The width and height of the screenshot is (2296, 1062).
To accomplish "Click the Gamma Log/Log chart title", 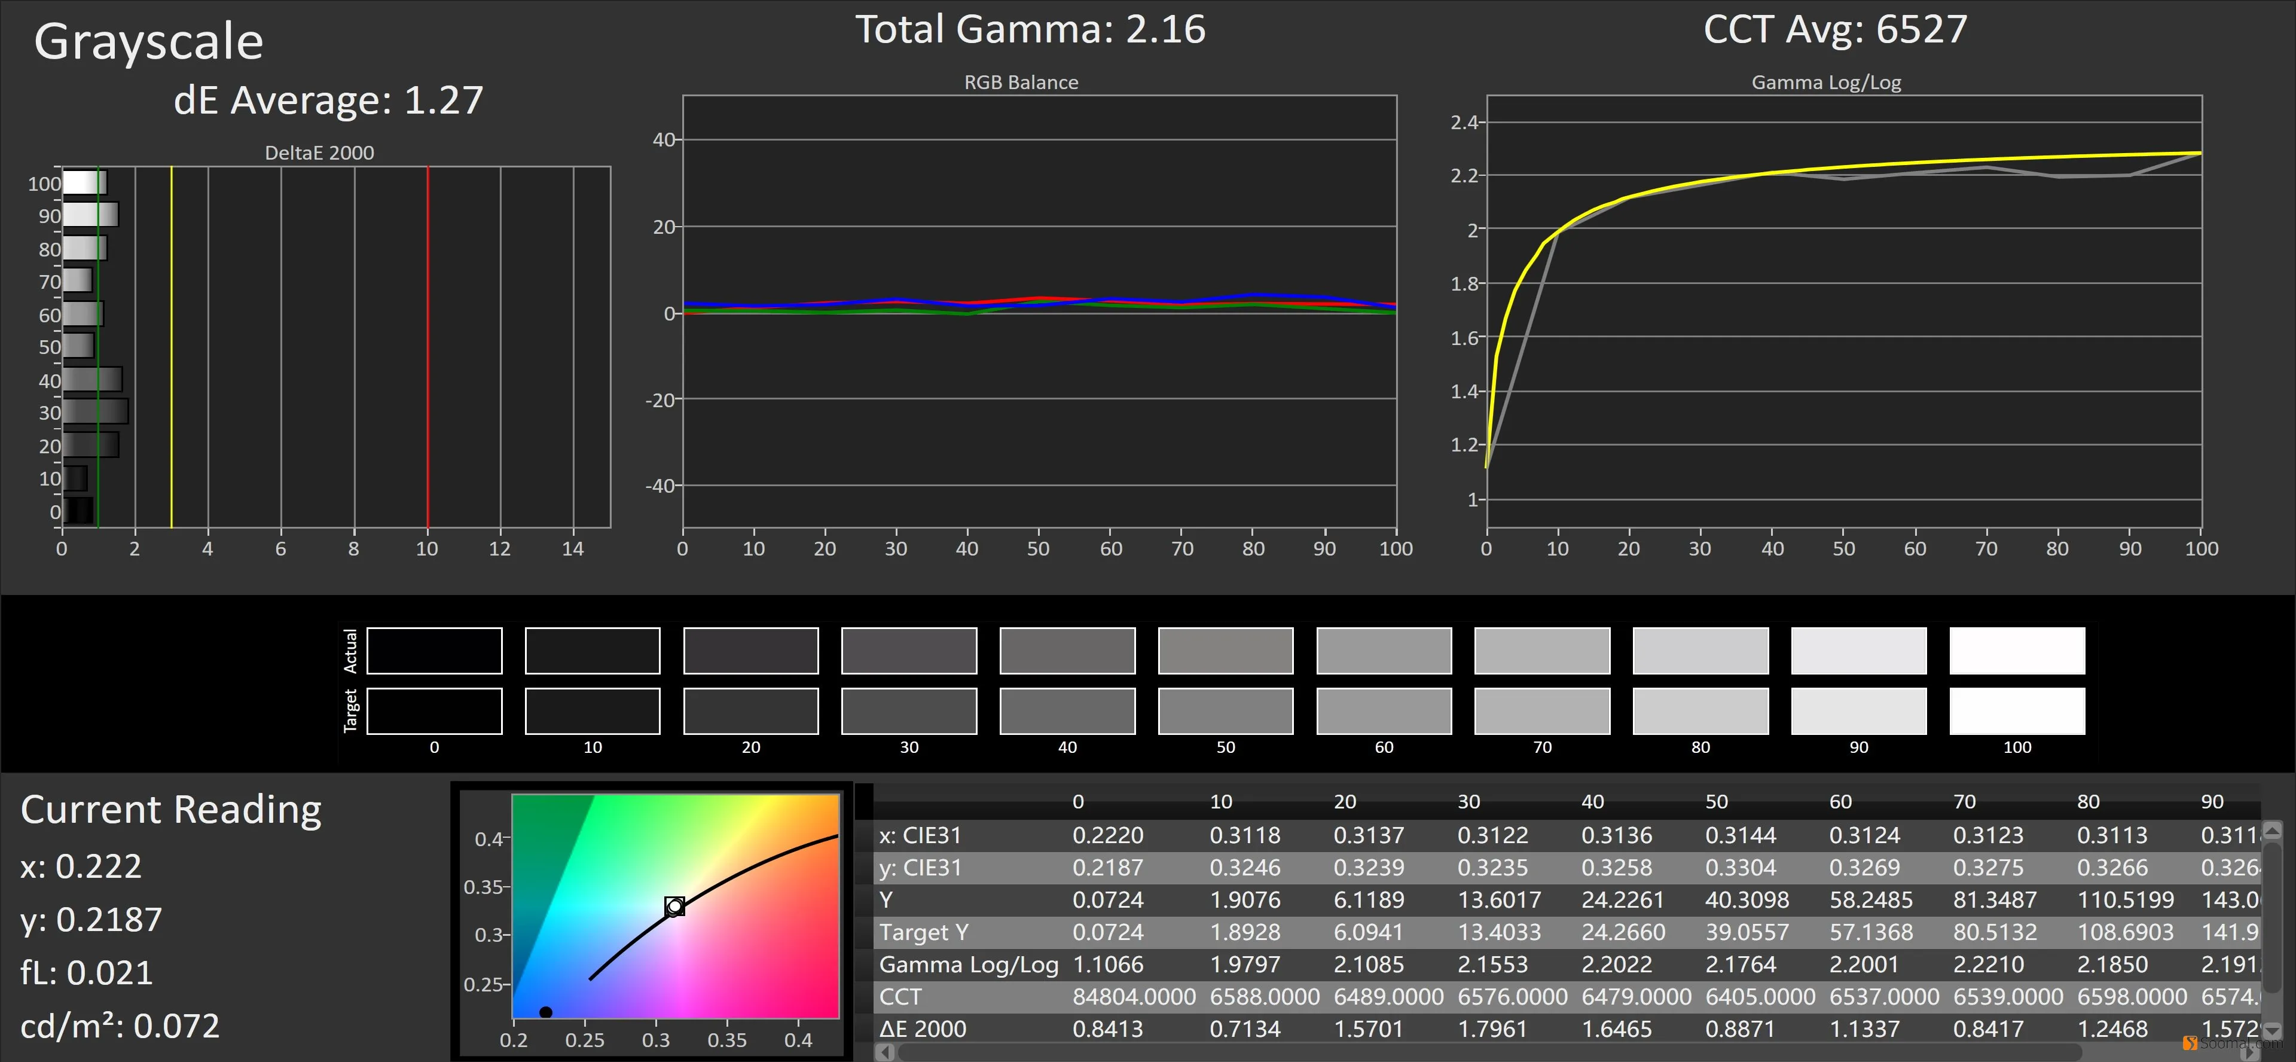I will [1826, 82].
